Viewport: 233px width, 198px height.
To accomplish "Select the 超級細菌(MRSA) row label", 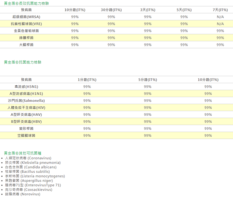I will point(26,17).
